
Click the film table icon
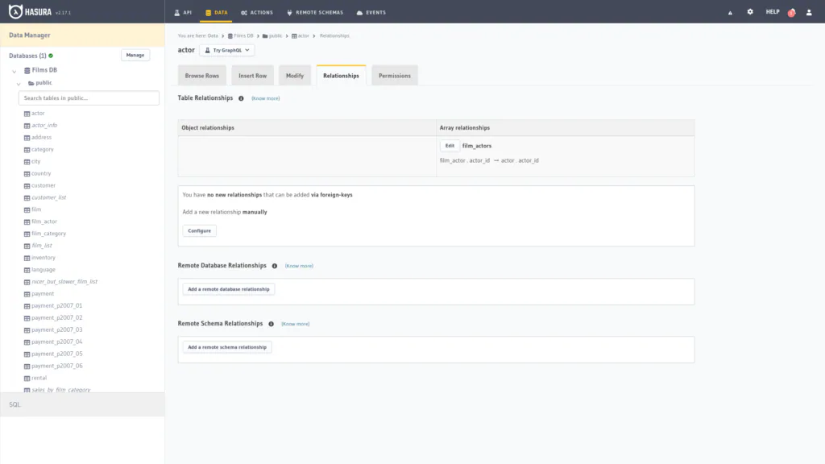coord(27,210)
